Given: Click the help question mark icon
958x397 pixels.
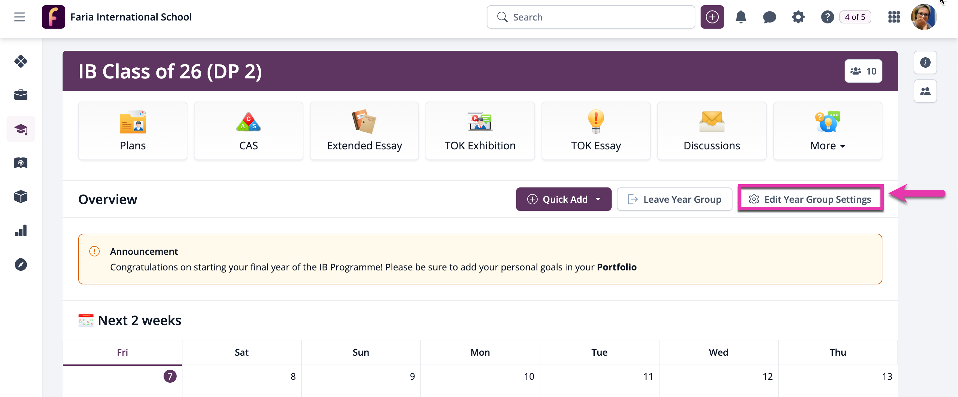Looking at the screenshot, I should tap(827, 17).
